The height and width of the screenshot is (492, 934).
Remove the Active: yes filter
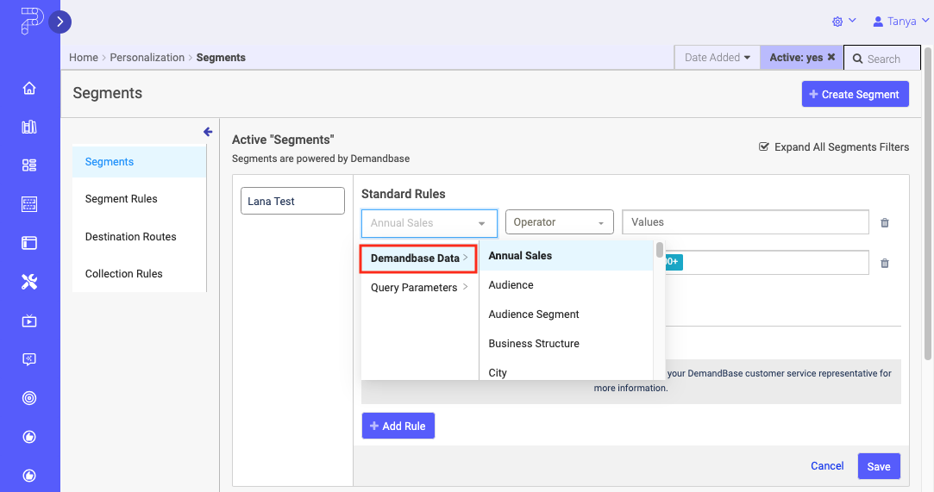pyautogui.click(x=831, y=58)
